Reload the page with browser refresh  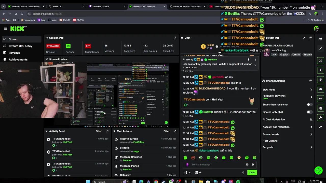tap(16, 14)
